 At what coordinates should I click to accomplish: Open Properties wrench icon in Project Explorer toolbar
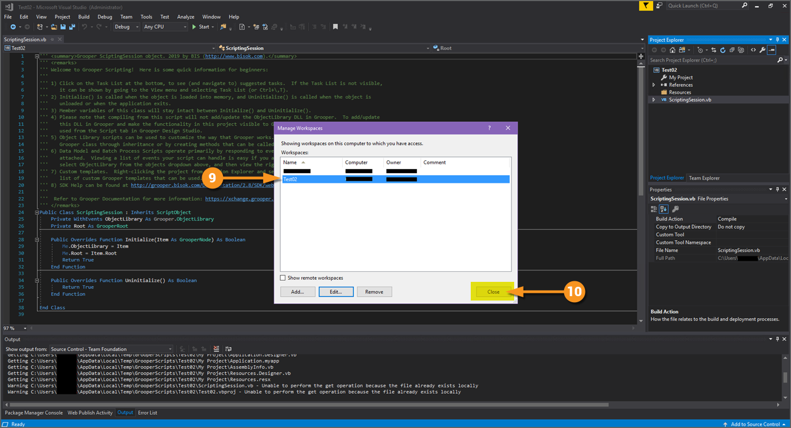[762, 50]
